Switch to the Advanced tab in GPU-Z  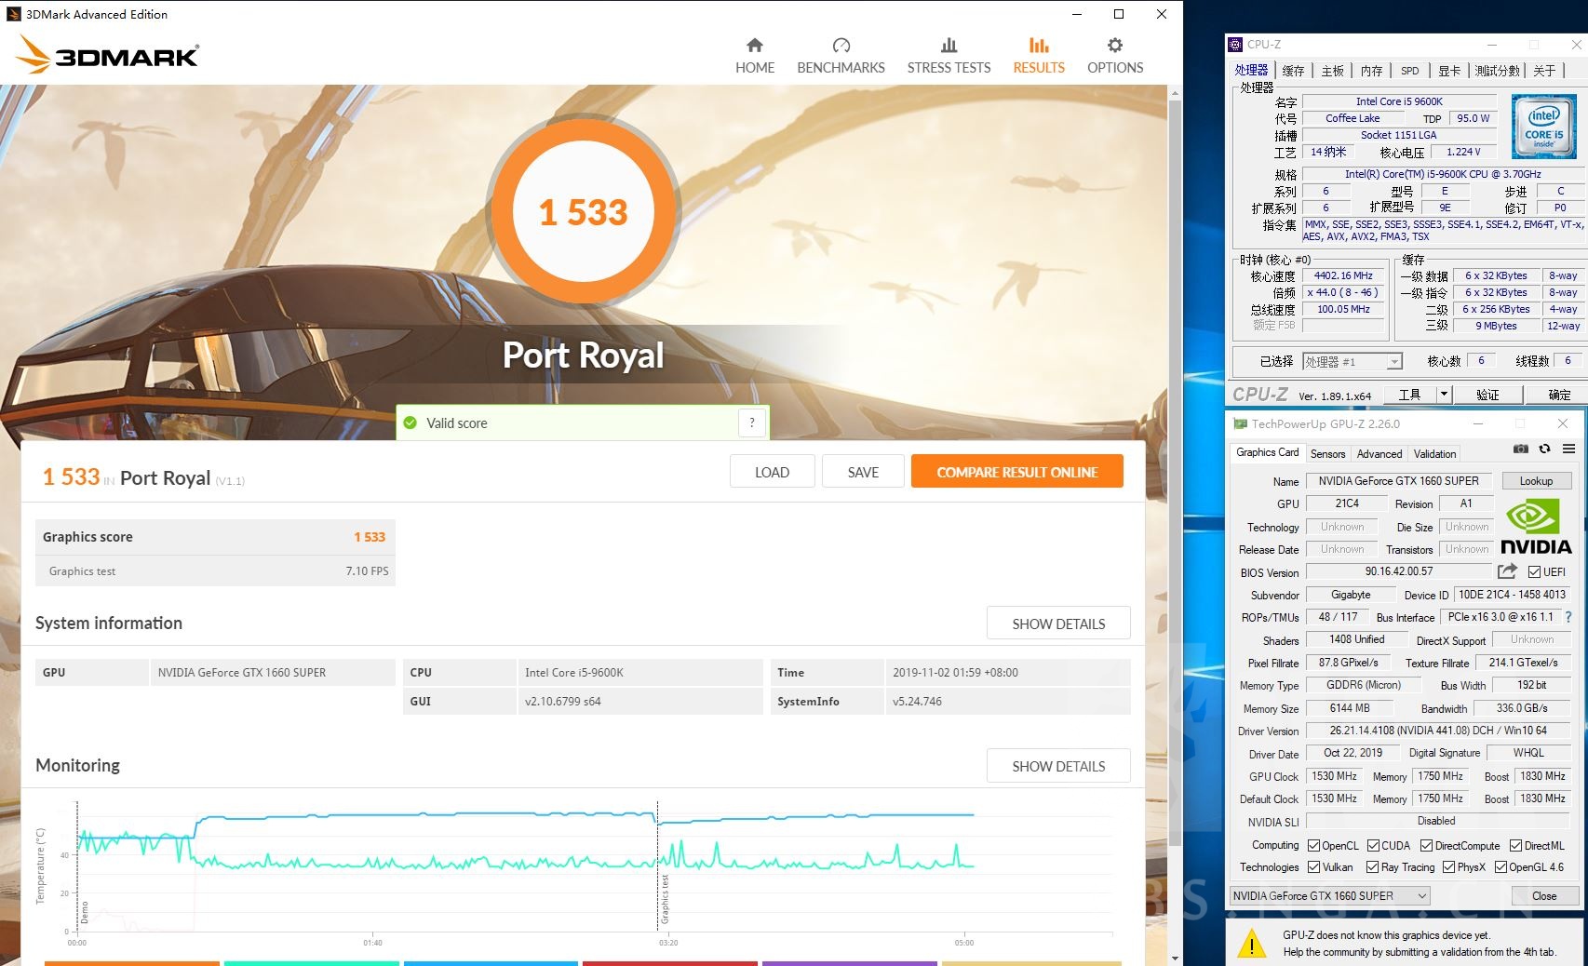tap(1379, 454)
